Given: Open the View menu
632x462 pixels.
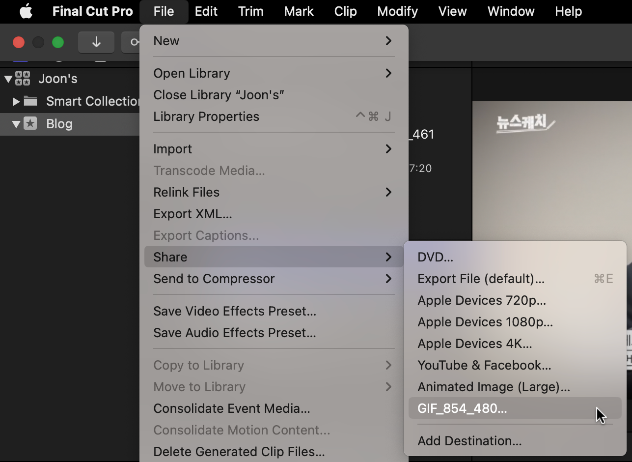Looking at the screenshot, I should [452, 11].
